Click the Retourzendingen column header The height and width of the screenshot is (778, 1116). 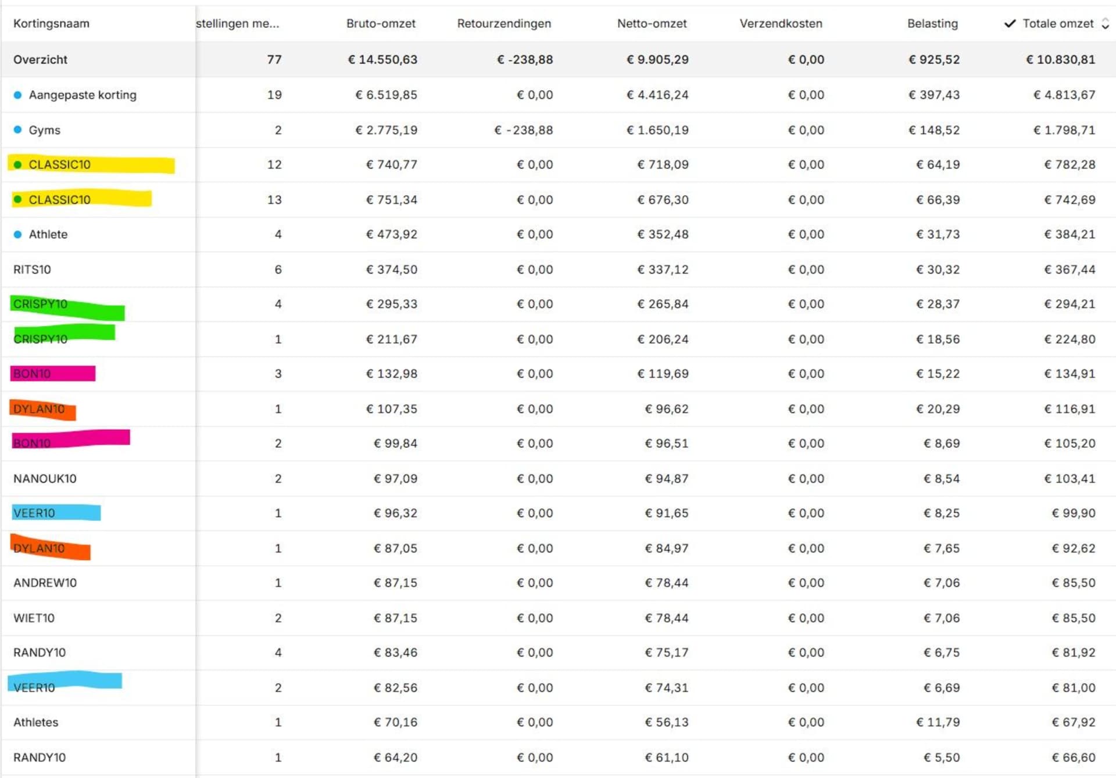tap(504, 23)
